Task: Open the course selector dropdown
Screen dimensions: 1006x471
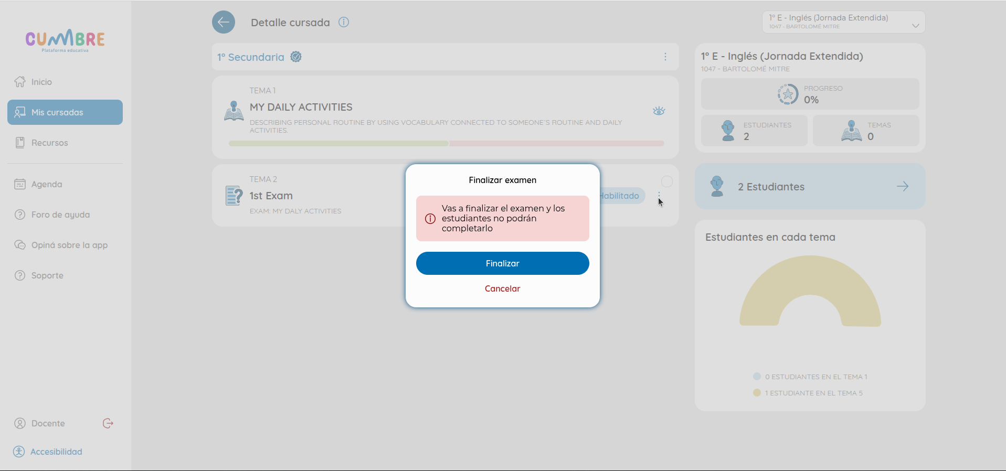Action: click(x=843, y=22)
